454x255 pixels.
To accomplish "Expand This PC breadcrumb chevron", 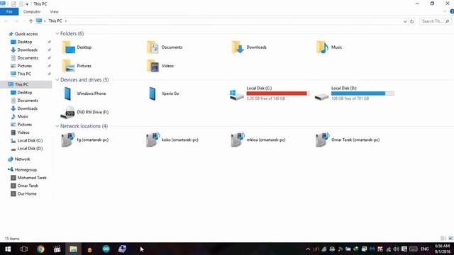I will [x=66, y=21].
